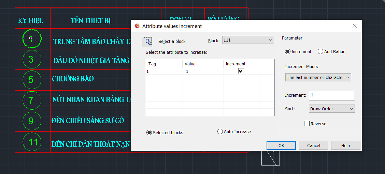Viewport: 385px width, 174px height.
Task: Select the Add Ration radio option
Action: [x=320, y=52]
